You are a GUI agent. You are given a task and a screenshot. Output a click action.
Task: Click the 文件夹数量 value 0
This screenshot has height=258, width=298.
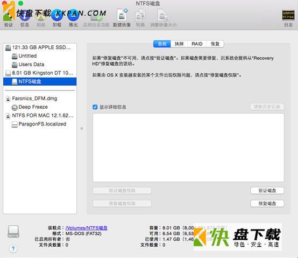click(x=67, y=245)
